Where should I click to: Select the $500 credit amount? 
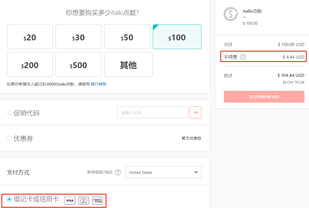click(78, 64)
